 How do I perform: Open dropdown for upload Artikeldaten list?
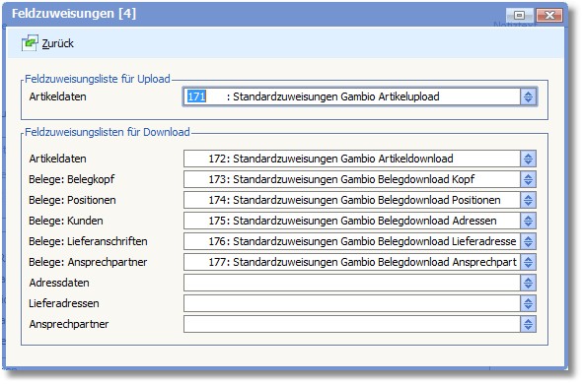528,97
